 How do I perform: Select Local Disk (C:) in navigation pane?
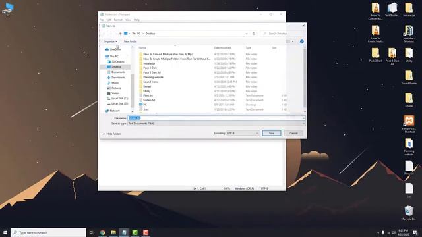119,99
